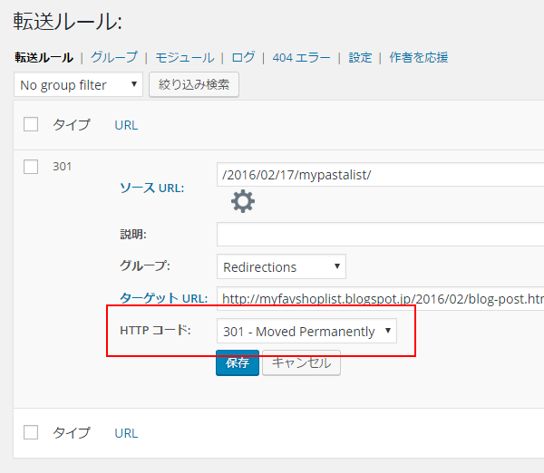
Task: Switch to the グループ tab
Action: click(x=114, y=57)
